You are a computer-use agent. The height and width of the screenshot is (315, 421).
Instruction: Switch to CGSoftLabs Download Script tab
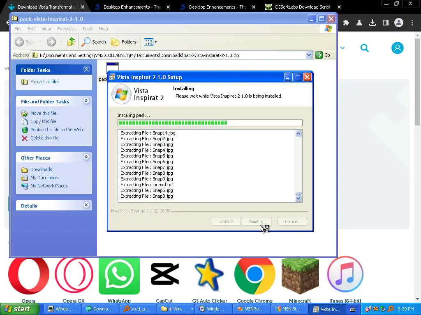pos(302,7)
